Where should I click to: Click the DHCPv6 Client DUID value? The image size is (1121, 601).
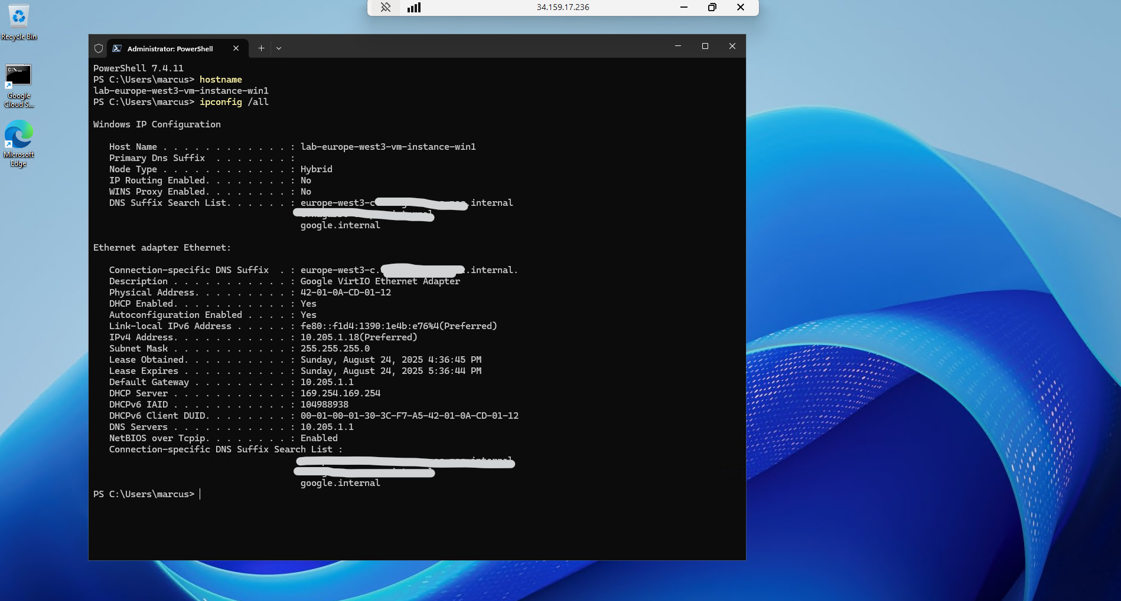pyautogui.click(x=409, y=416)
